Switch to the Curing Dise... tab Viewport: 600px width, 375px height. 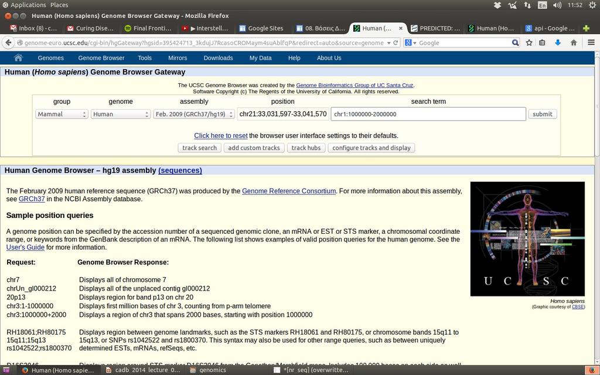91,28
